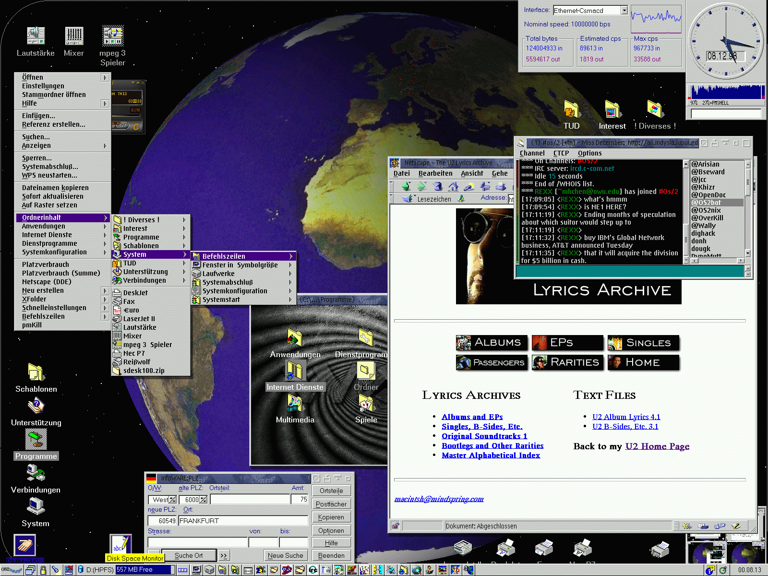
Task: Click the flashlight find icon in WarpCenter
Action: point(56,570)
